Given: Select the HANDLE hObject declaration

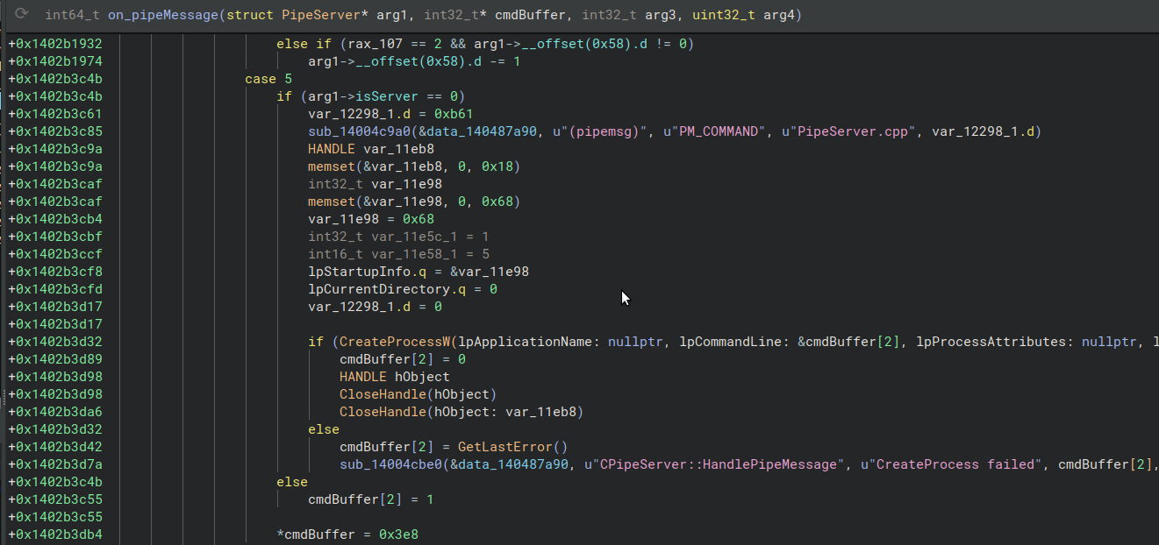Looking at the screenshot, I should pyautogui.click(x=394, y=377).
